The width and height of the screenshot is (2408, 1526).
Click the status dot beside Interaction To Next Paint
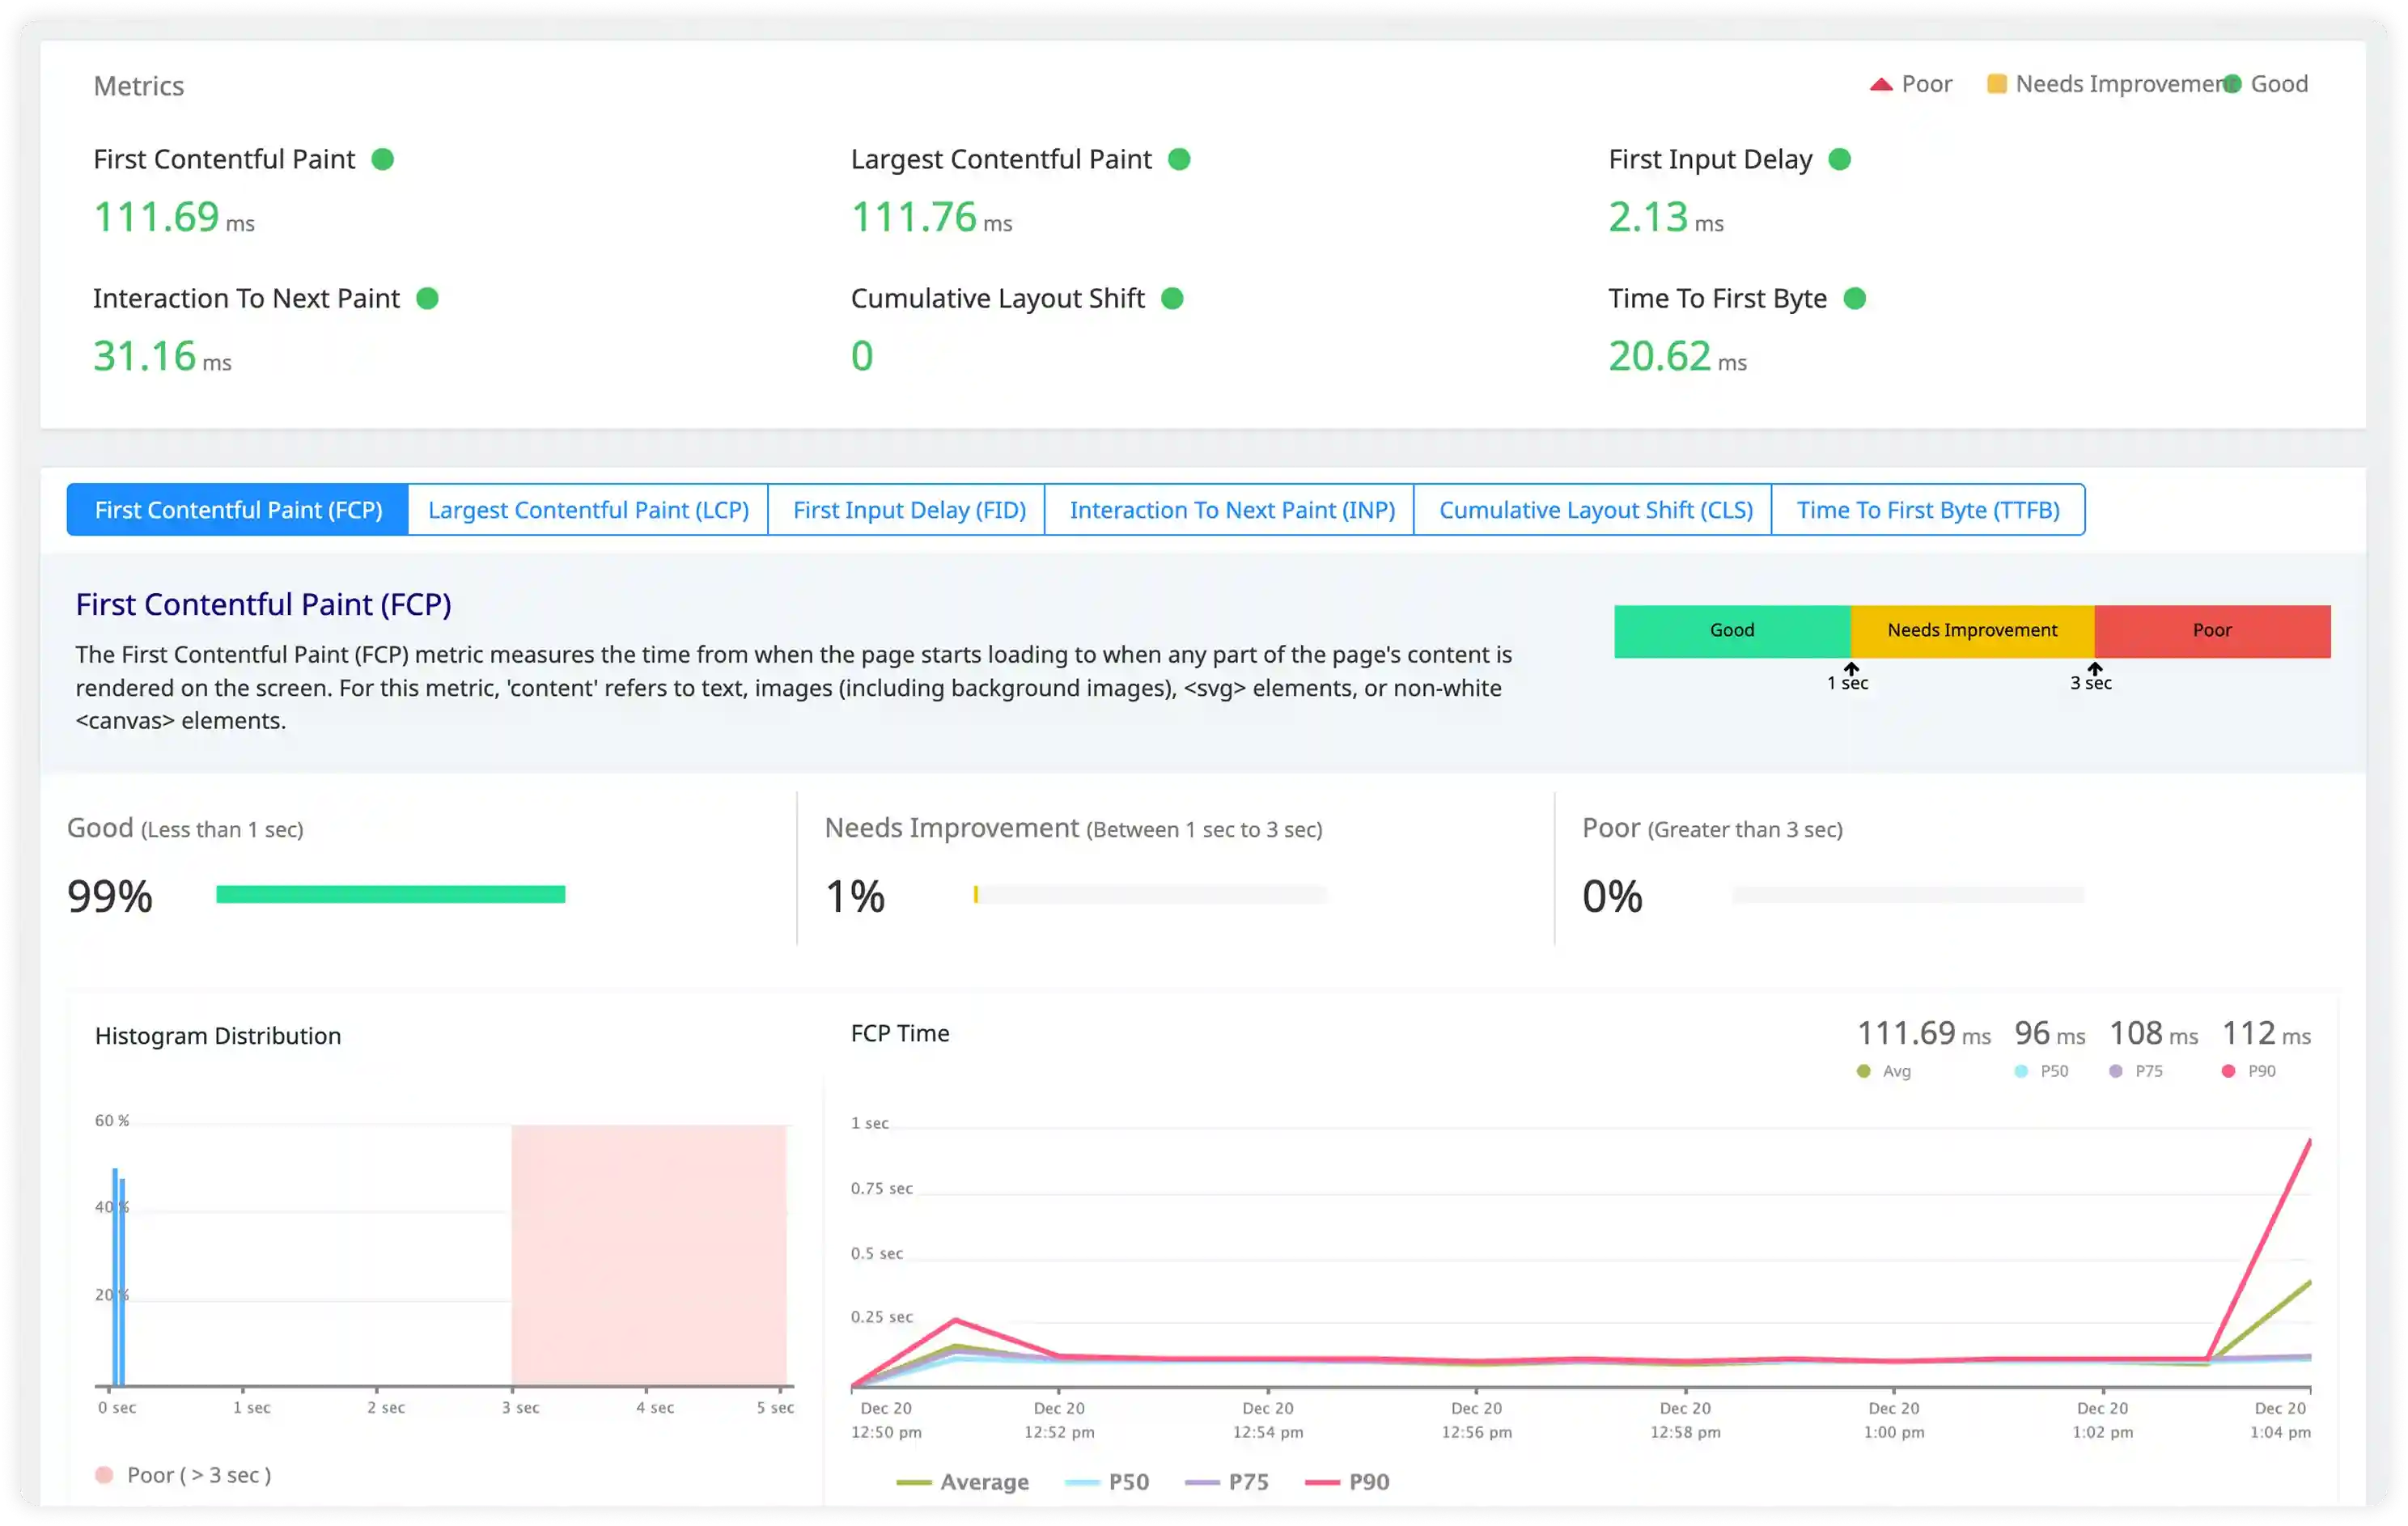pyautogui.click(x=428, y=297)
